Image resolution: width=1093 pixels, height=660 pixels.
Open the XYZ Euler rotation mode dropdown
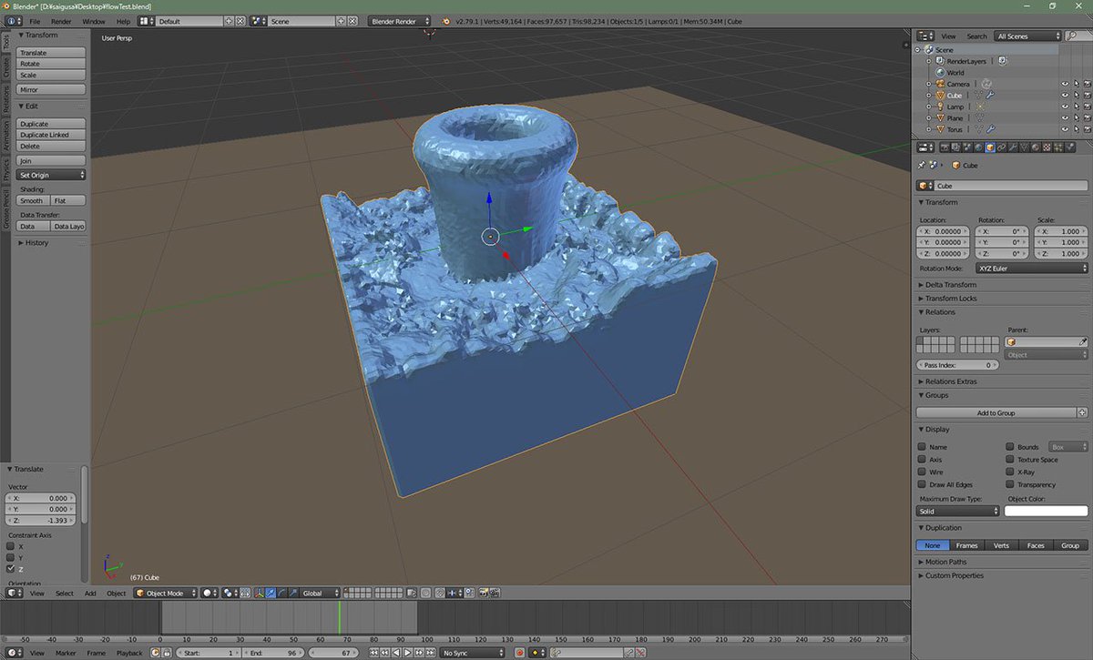pos(1031,269)
